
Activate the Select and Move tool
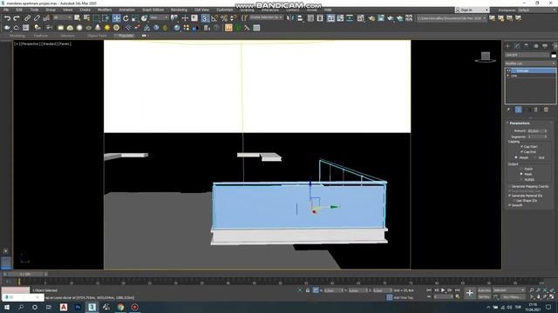point(116,18)
